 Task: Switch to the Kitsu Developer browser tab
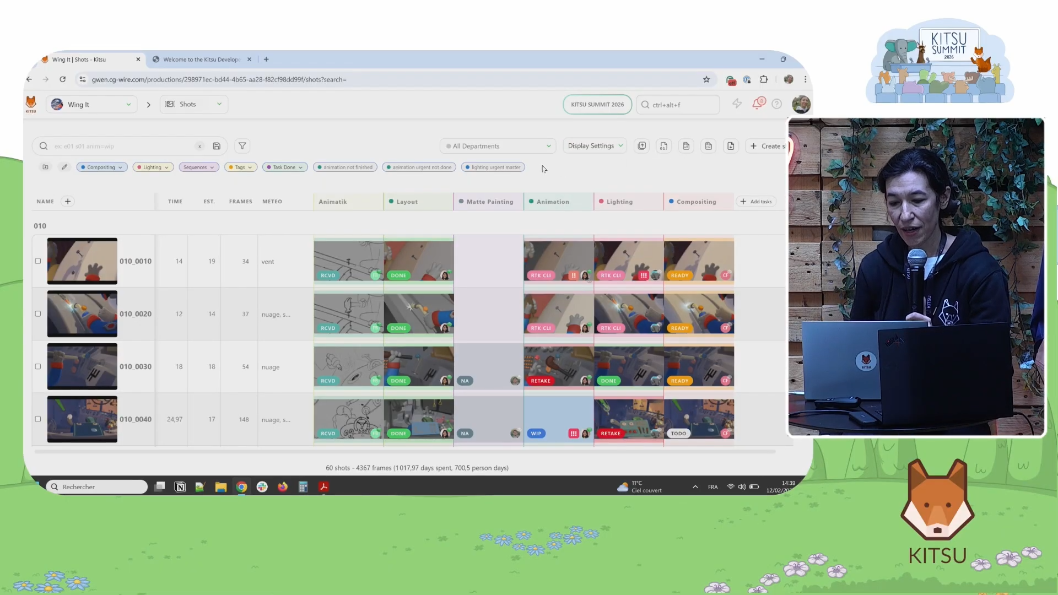point(201,59)
